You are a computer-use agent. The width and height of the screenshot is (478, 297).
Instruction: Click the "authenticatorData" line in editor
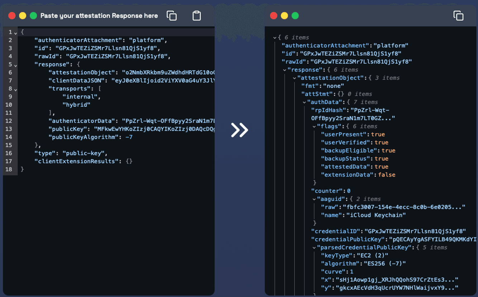[131, 121]
